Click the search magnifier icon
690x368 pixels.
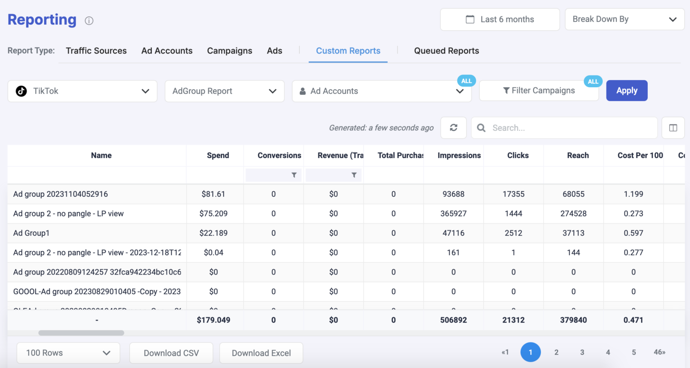pyautogui.click(x=481, y=128)
